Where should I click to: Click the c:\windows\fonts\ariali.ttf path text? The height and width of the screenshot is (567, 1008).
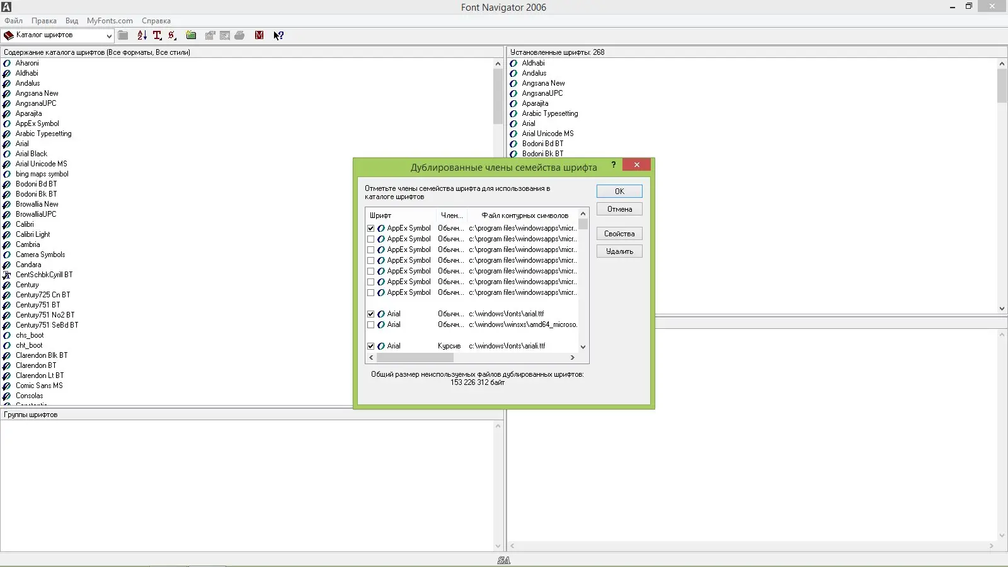pyautogui.click(x=507, y=346)
